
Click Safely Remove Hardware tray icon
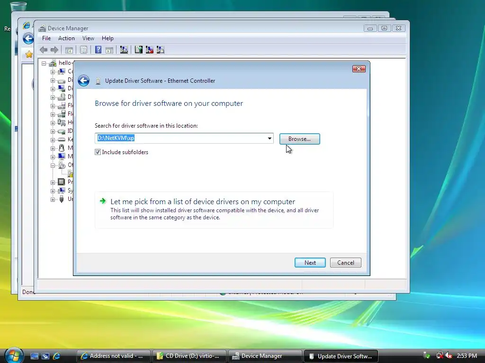coord(426,355)
